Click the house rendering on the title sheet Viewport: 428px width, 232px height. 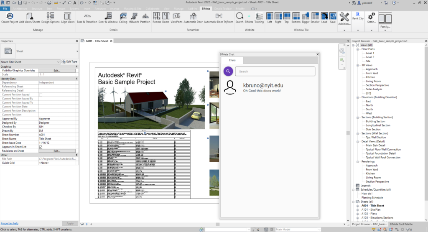(x=151, y=107)
